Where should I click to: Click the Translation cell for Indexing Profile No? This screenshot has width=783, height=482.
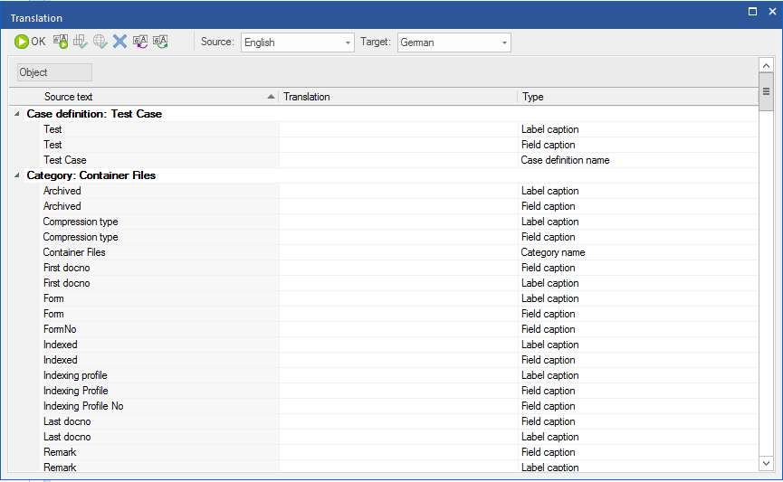click(x=398, y=406)
